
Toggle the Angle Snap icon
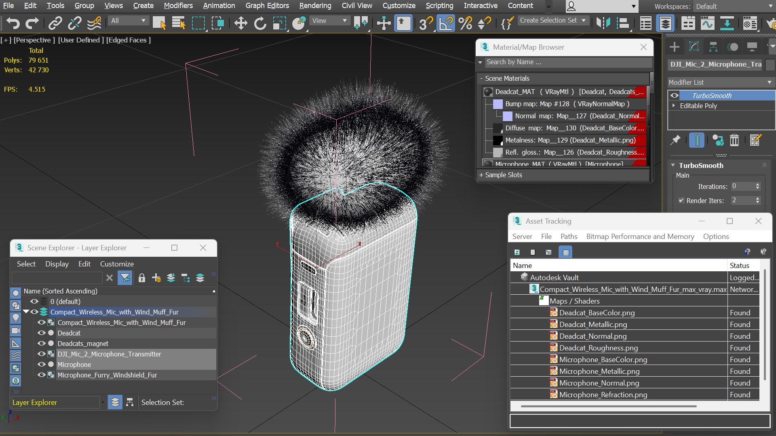pyautogui.click(x=446, y=23)
